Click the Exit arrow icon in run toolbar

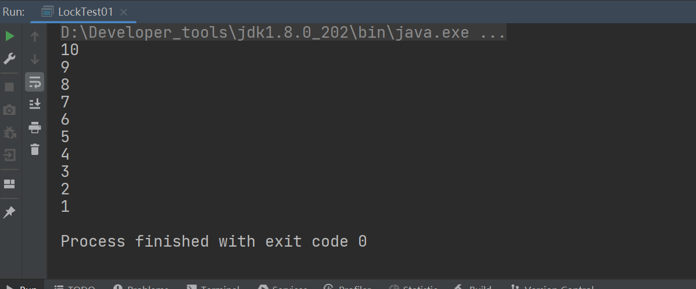coord(9,155)
